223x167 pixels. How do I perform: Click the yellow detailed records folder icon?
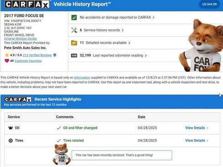(x=74, y=43)
